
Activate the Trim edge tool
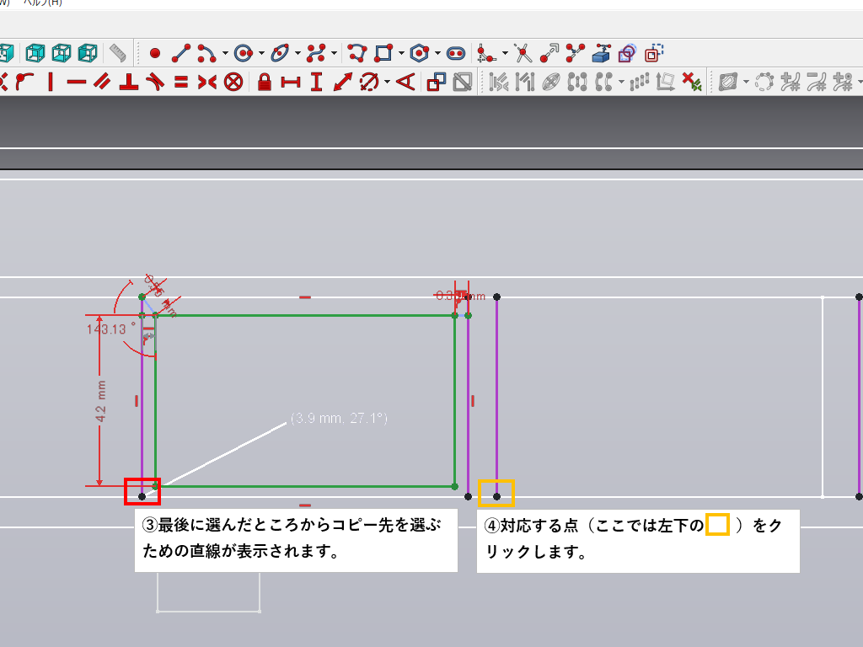[x=523, y=54]
